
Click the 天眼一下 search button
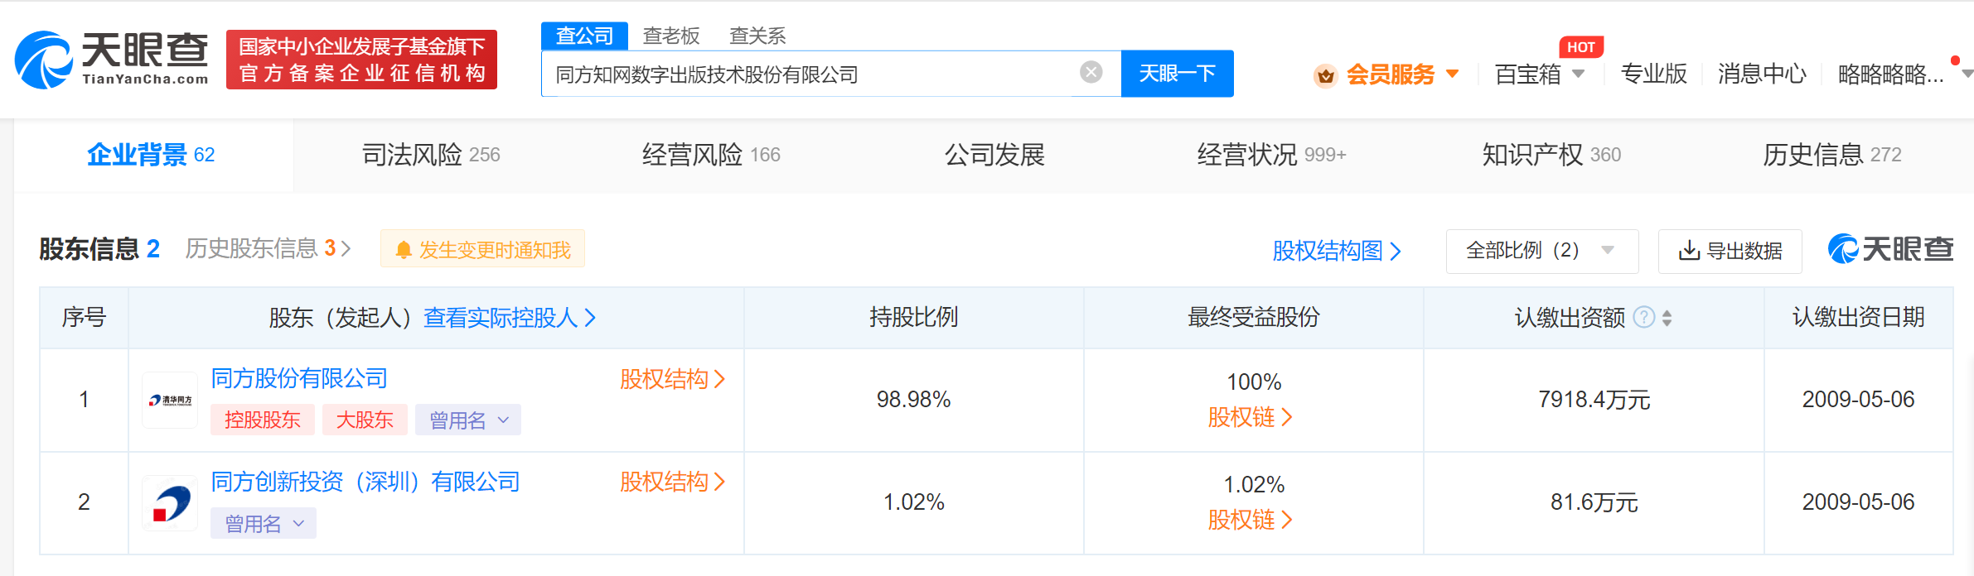pos(1177,74)
